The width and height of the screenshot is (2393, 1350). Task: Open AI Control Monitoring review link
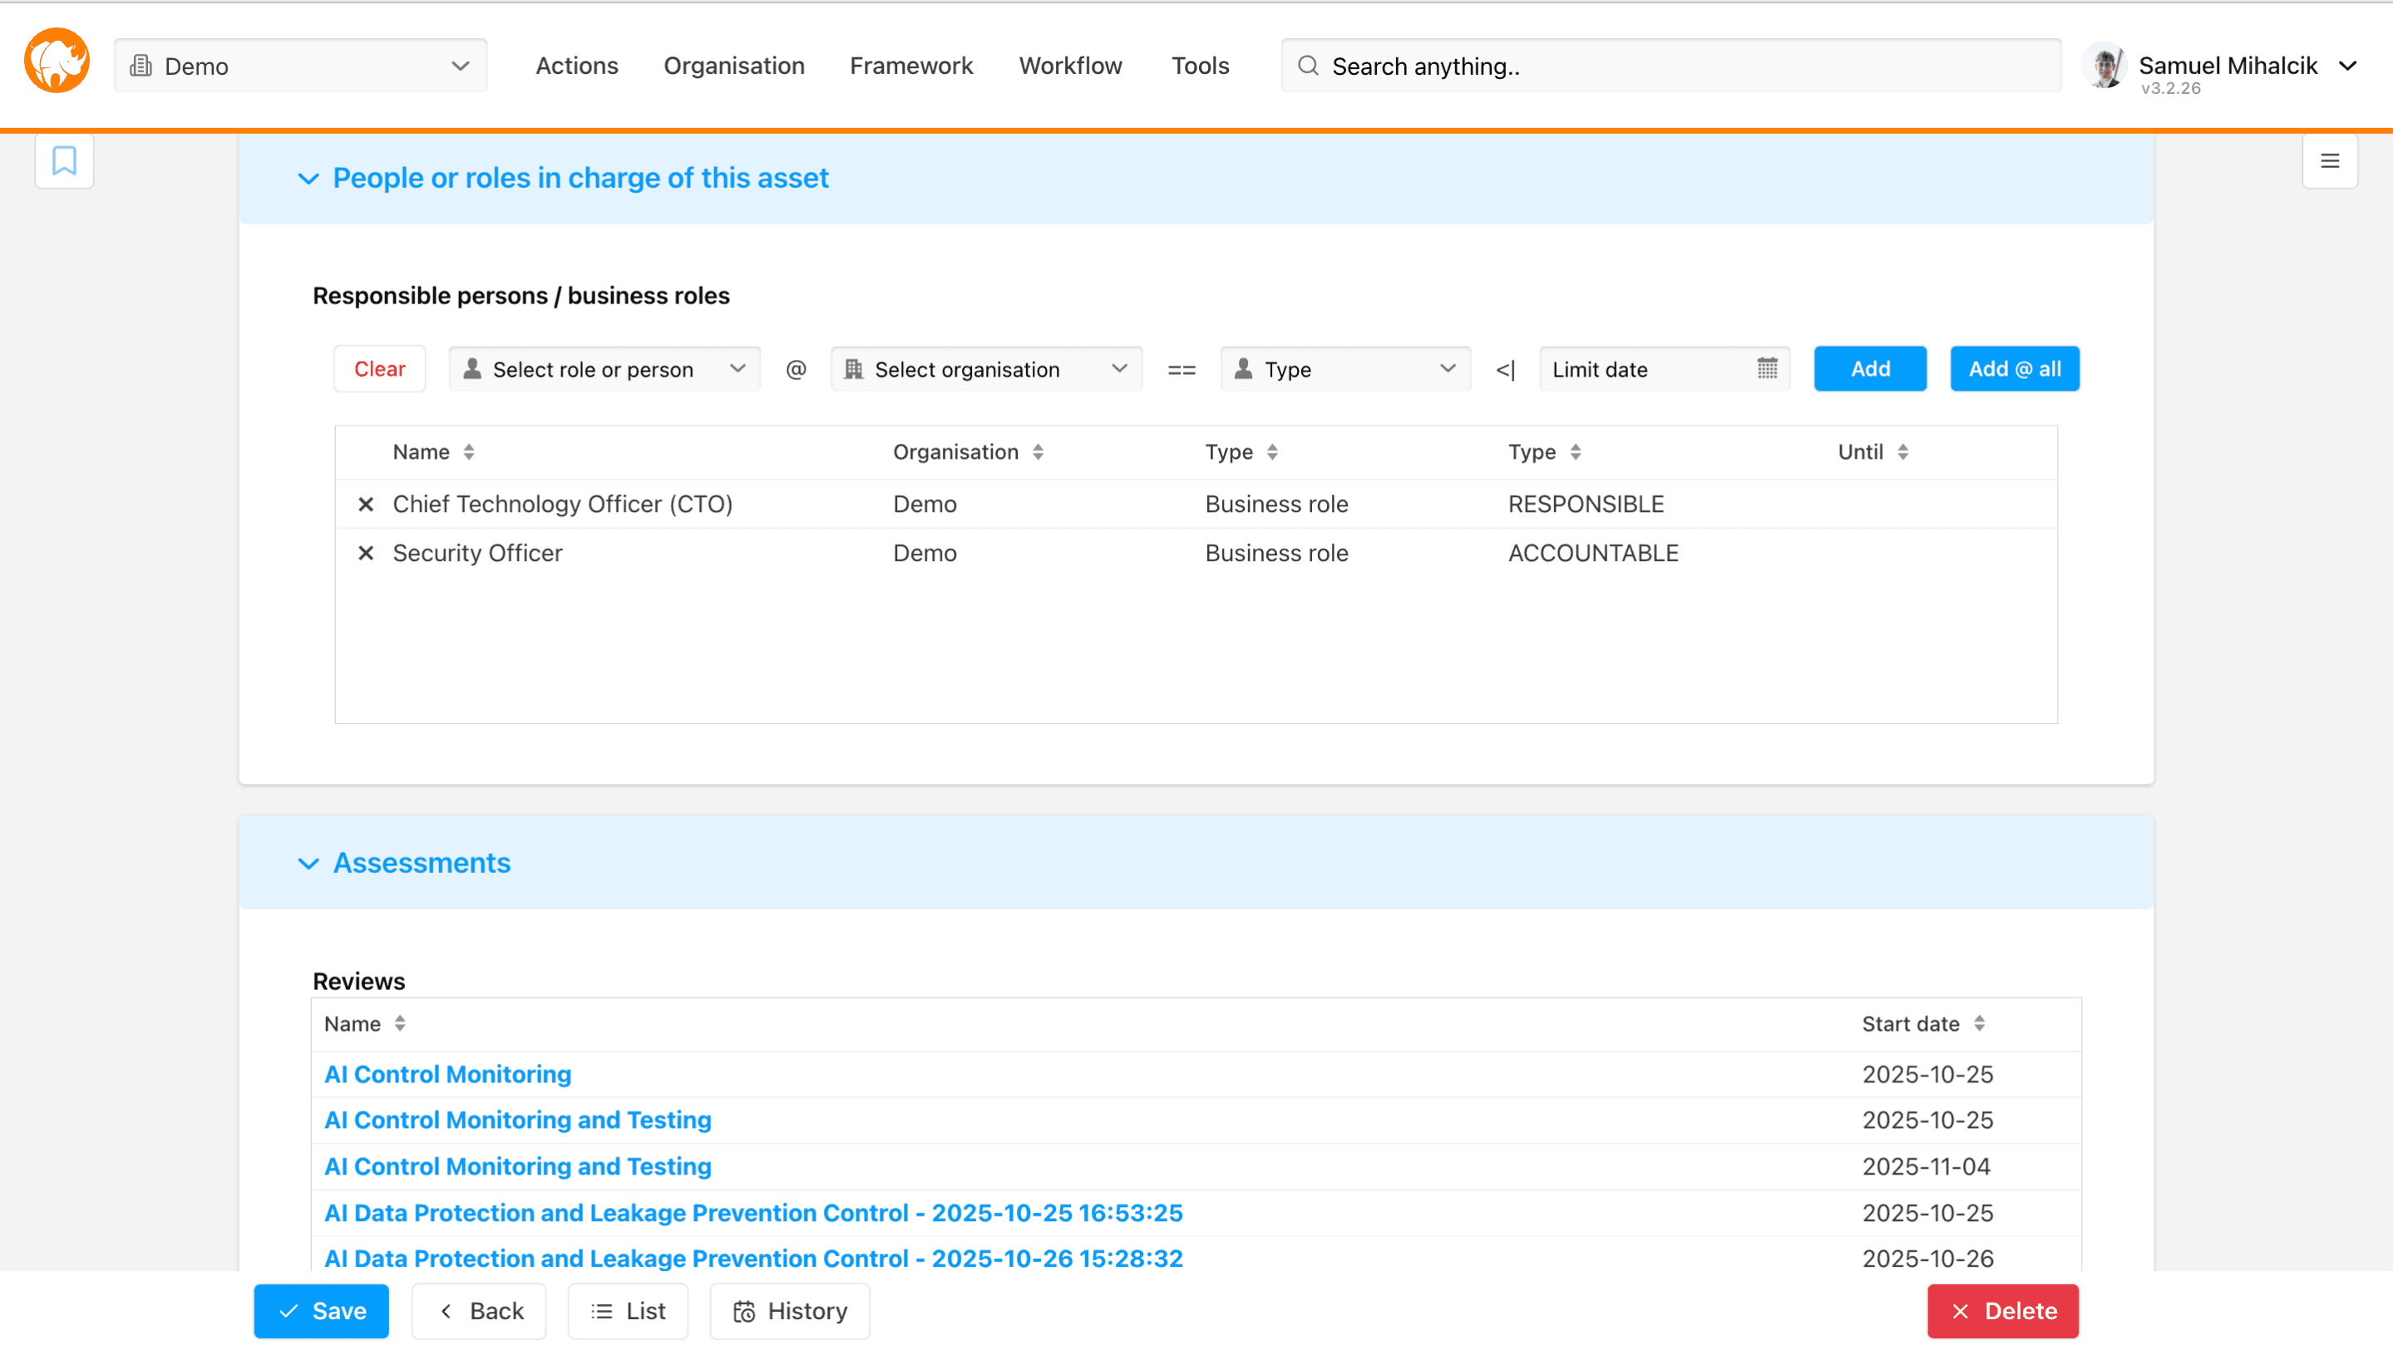click(448, 1073)
